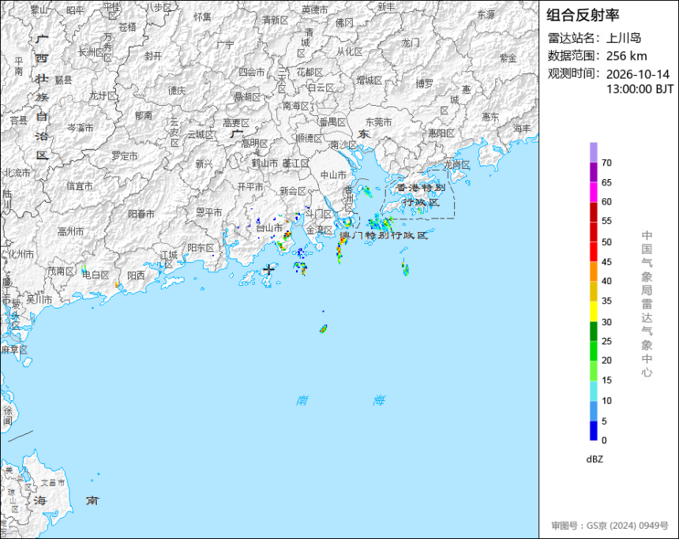Viewport: 679px width, 539px height.
Task: Select the 恩平市 map label
Action: 208,212
